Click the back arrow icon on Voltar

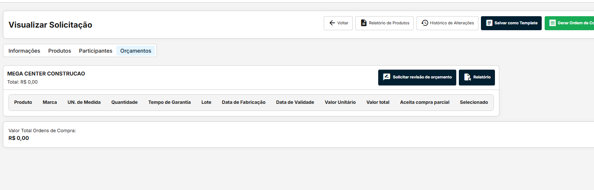[x=332, y=23]
